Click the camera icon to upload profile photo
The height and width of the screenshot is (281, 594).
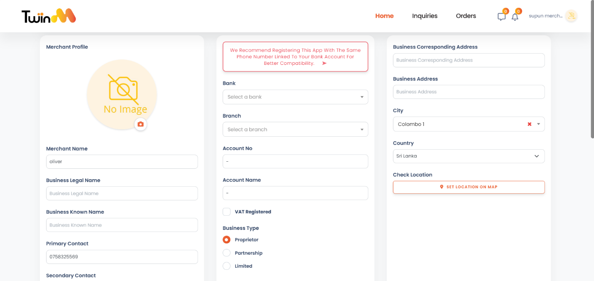(140, 124)
